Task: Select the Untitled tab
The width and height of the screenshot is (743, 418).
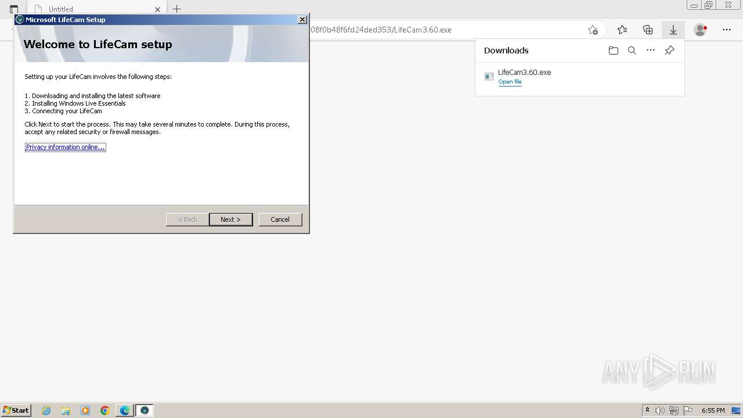Action: pos(98,9)
